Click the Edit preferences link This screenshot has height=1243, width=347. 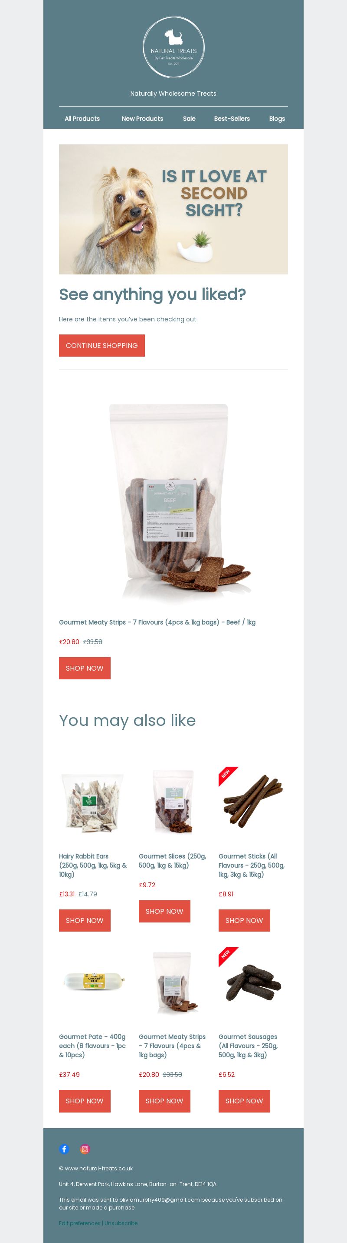[79, 1223]
